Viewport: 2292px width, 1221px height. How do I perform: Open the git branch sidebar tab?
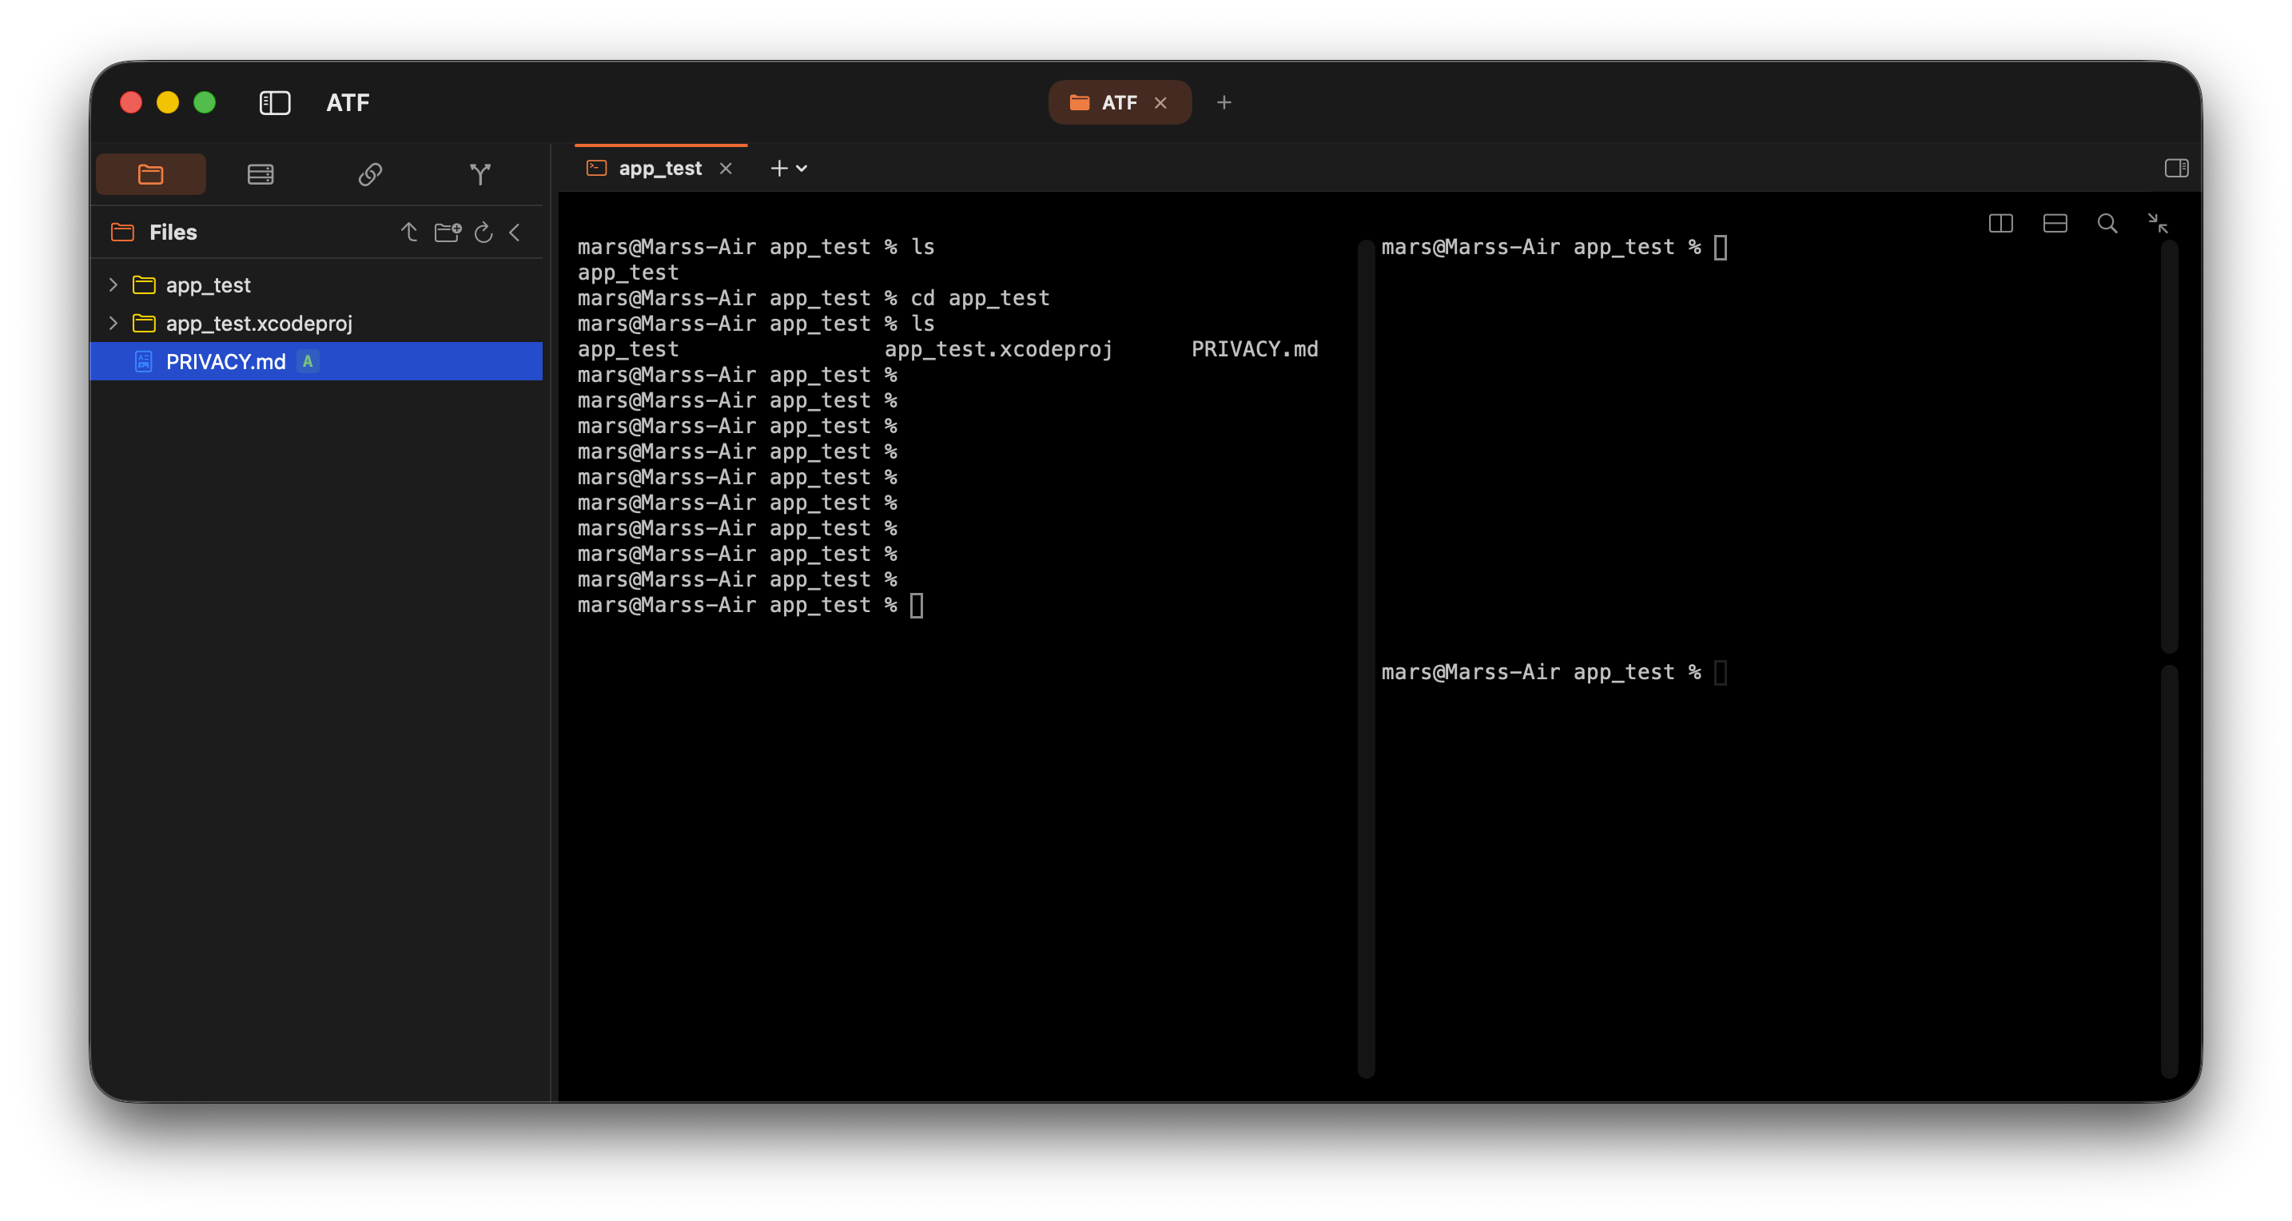click(x=480, y=173)
